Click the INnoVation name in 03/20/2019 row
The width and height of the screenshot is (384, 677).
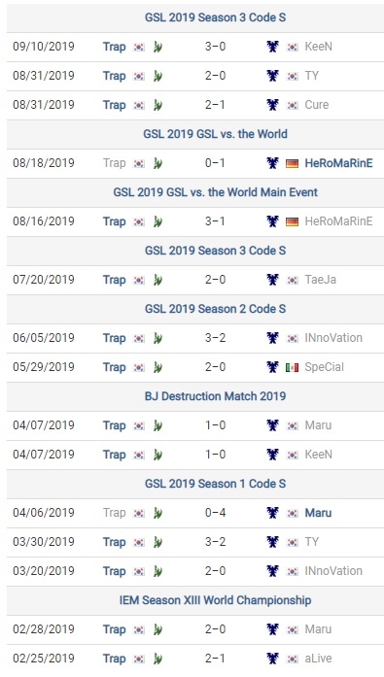pyautogui.click(x=333, y=571)
